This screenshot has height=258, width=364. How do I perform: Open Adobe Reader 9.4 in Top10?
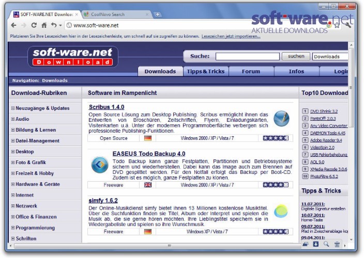[326, 140]
